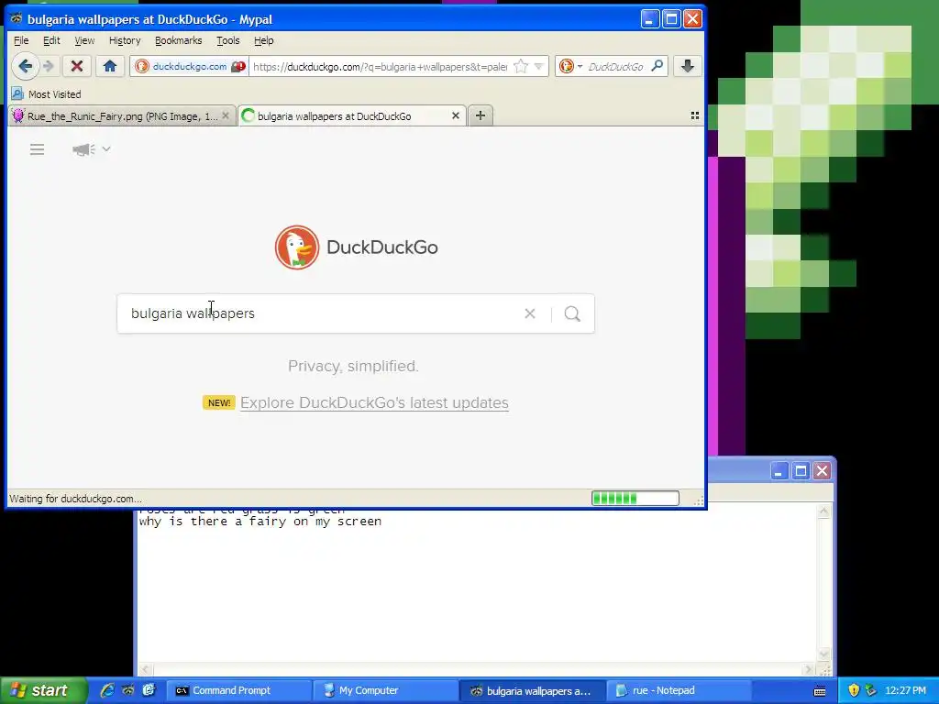Switch to Command Prompt taskbar button
939x704 pixels.
238,691
